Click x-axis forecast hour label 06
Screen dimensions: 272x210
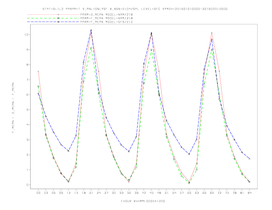tap(54, 193)
